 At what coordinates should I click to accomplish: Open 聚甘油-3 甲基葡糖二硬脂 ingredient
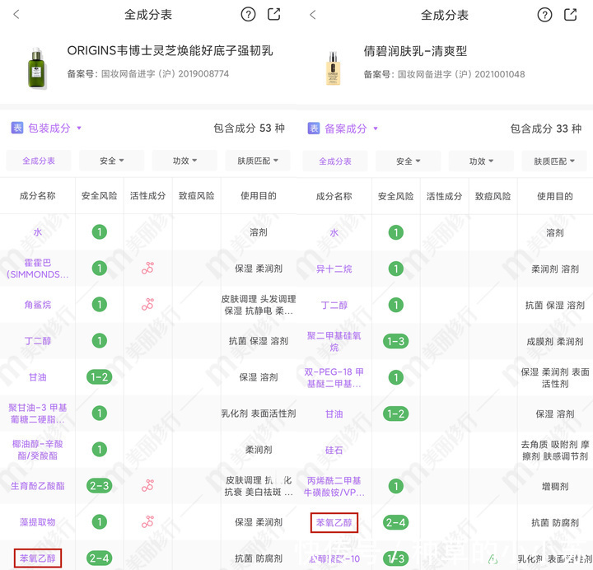pos(37,413)
